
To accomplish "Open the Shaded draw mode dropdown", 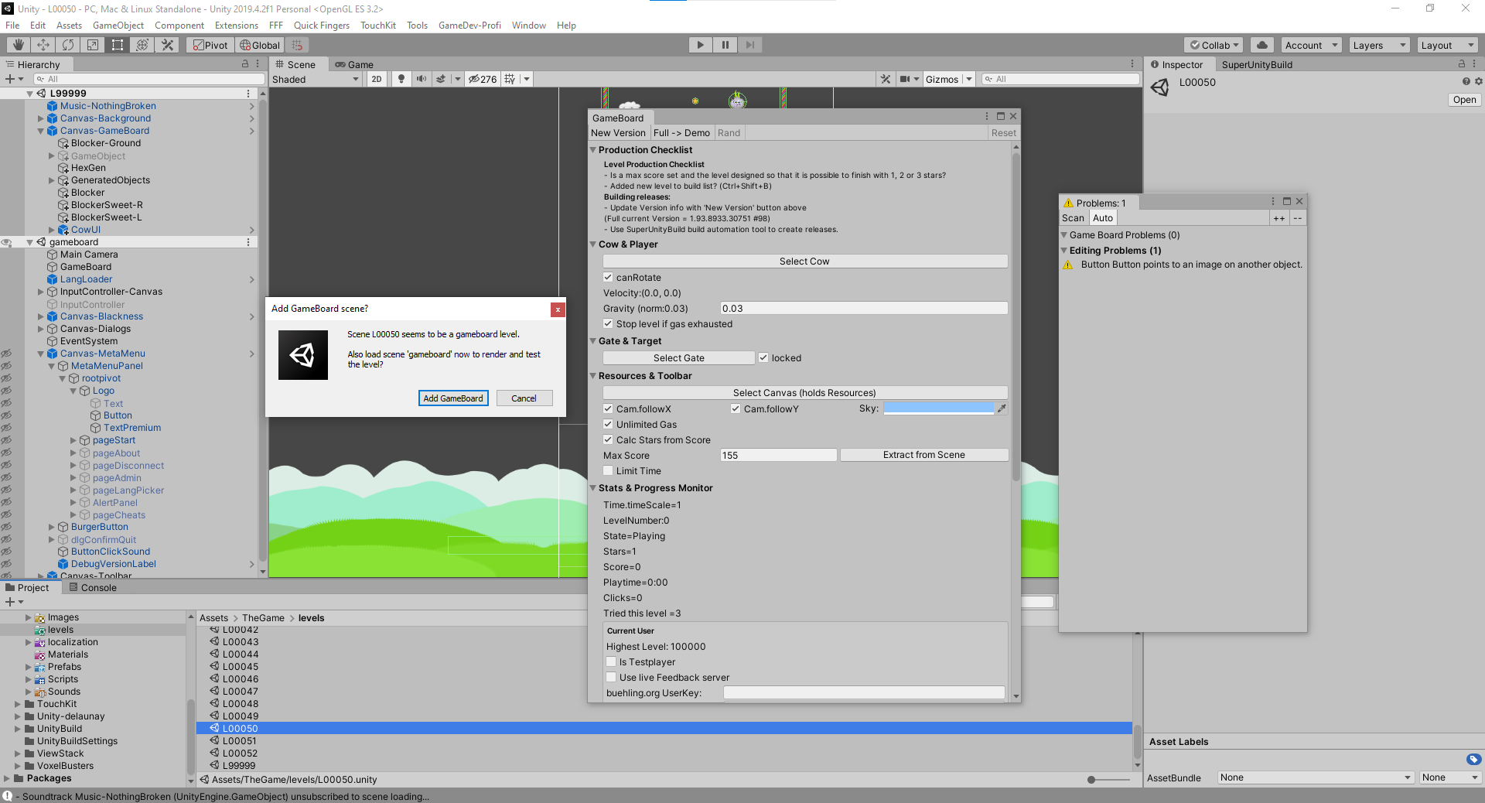I will tap(316, 79).
